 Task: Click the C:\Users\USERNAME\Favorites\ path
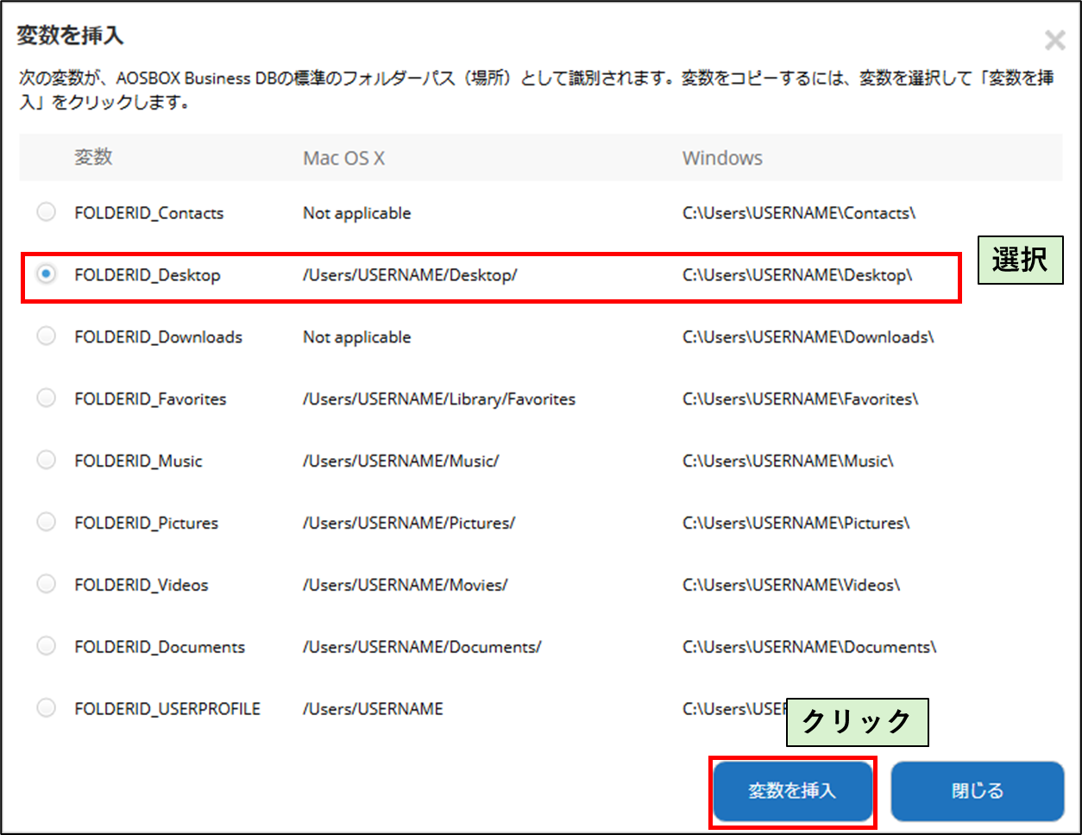(x=801, y=399)
